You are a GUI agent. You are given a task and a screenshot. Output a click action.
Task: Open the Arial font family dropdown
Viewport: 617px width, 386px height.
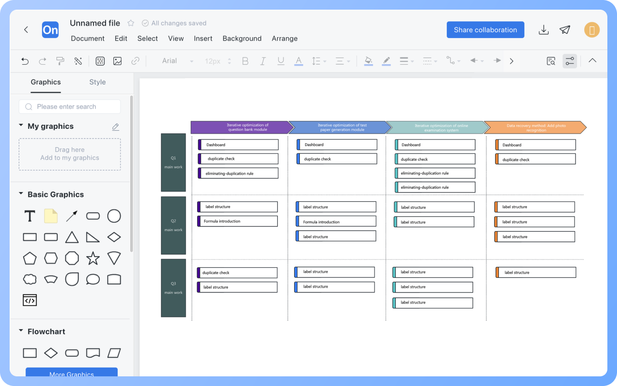click(x=177, y=61)
